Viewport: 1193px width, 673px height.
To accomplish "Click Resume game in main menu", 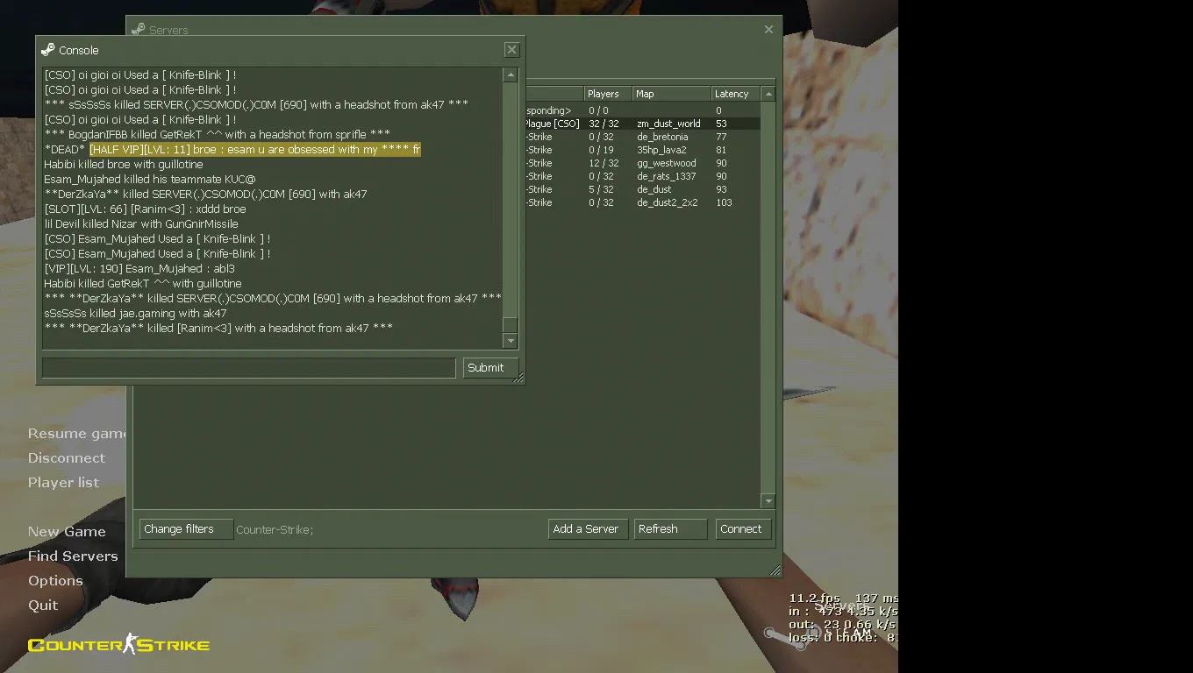I will tap(77, 433).
